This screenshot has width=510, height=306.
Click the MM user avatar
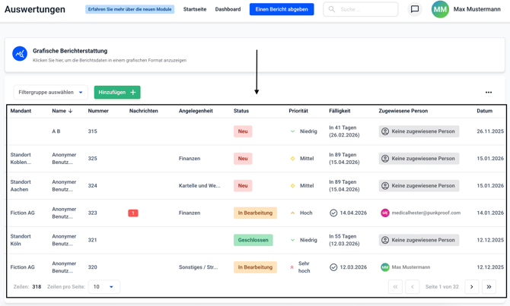pos(440,10)
